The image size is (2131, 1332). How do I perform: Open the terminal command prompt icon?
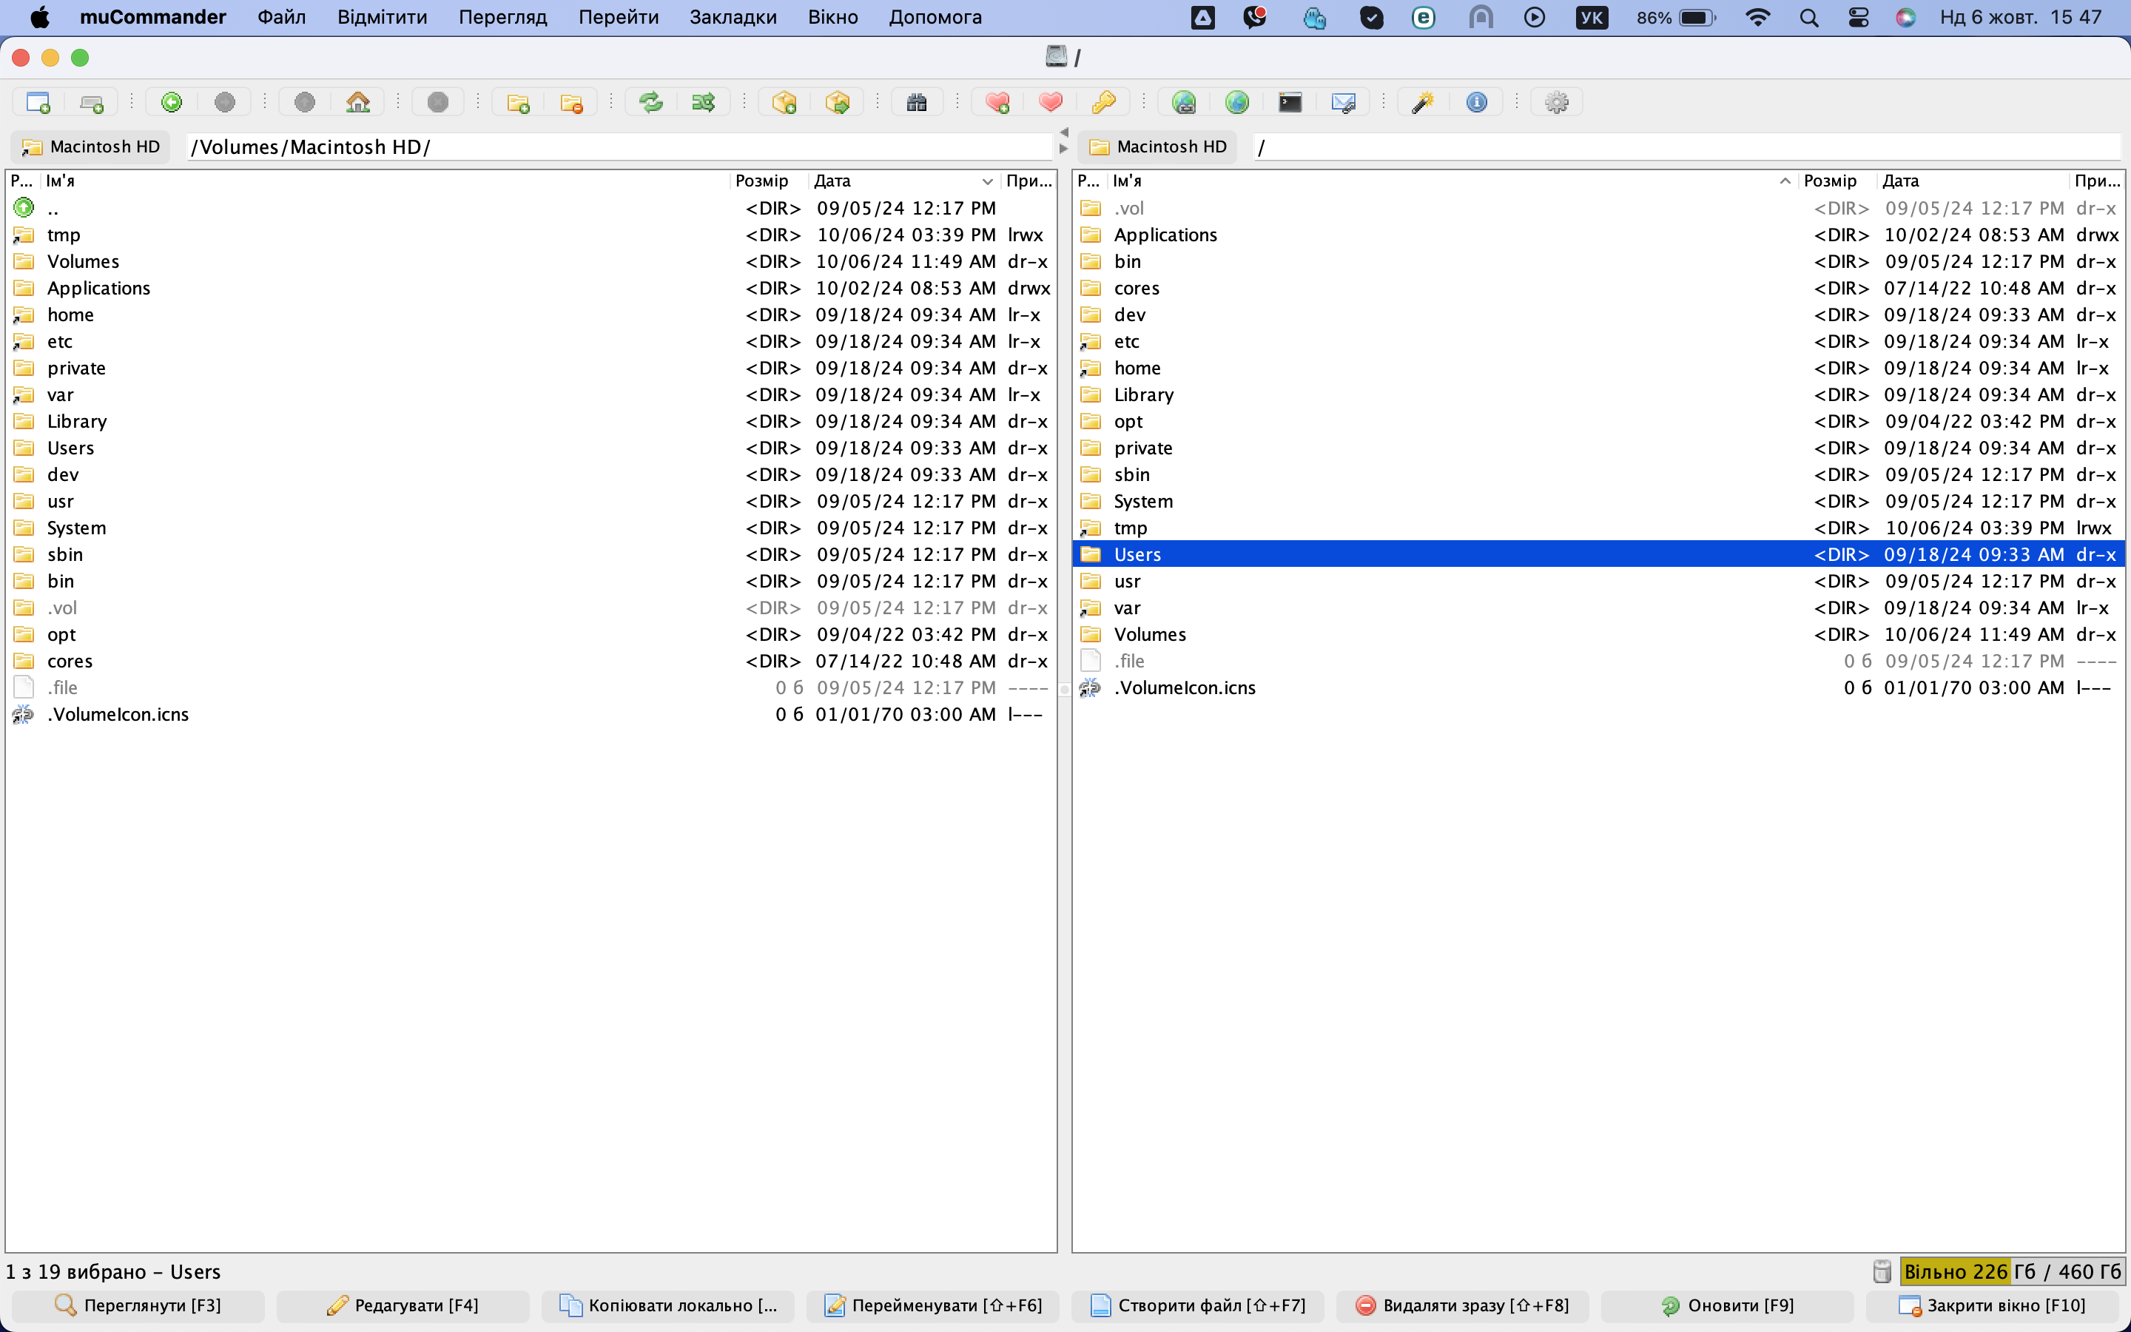[x=1290, y=102]
